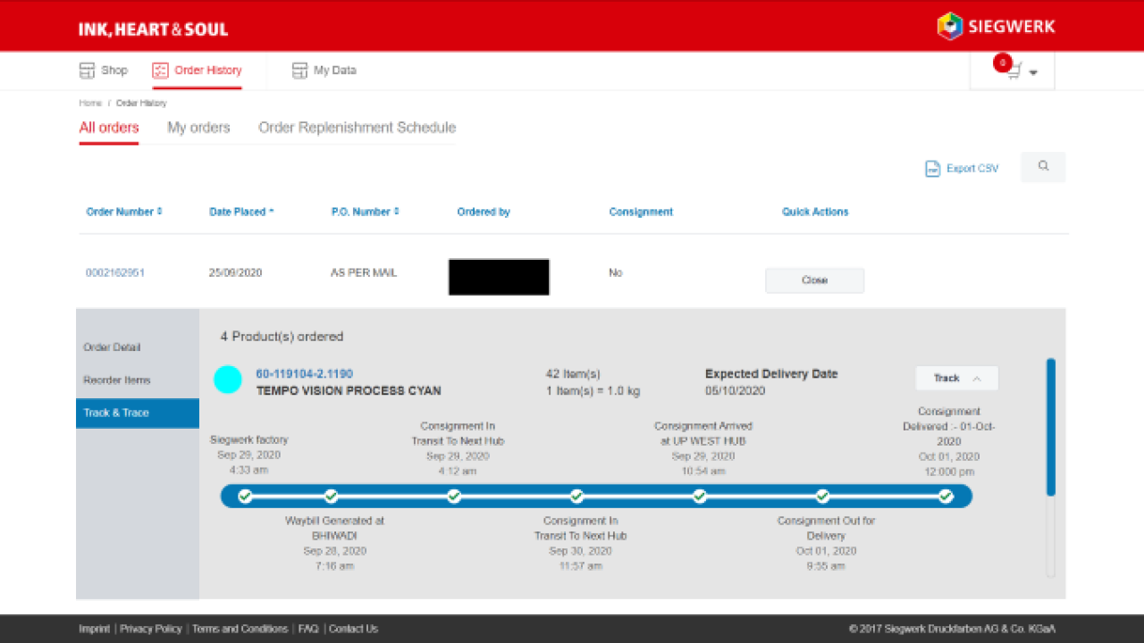Image resolution: width=1144 pixels, height=643 pixels.
Task: Sort by Date Placed column
Action: [x=241, y=212]
